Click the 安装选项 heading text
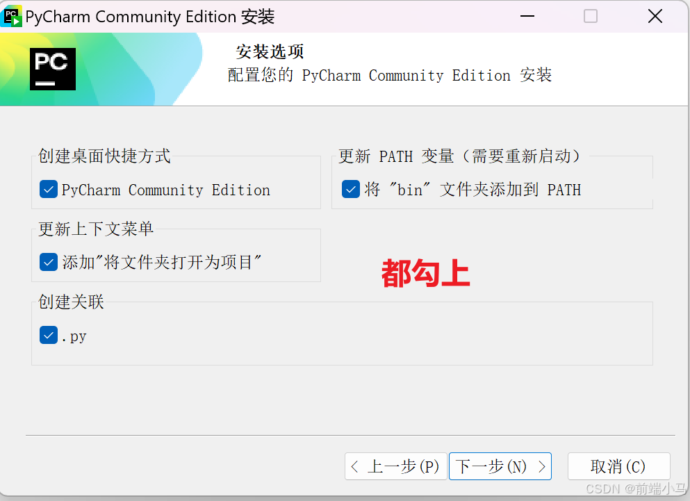The image size is (690, 501). pos(270,51)
